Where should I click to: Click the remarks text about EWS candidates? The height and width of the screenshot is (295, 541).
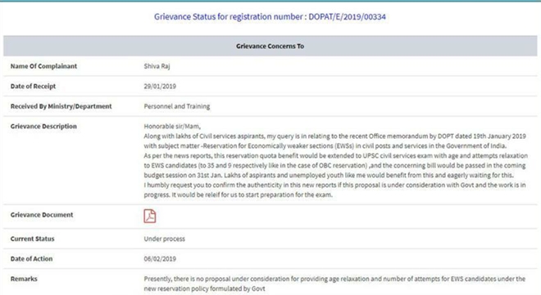click(x=334, y=284)
